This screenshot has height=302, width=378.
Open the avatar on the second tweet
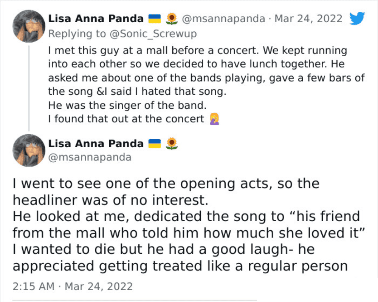29,151
